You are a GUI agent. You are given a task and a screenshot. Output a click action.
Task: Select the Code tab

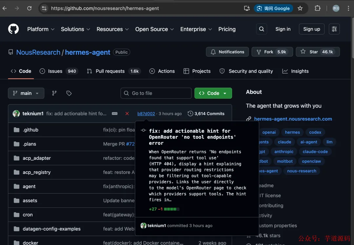click(x=21, y=71)
